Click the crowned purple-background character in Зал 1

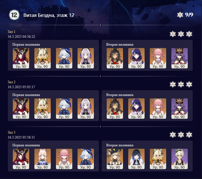(180, 58)
